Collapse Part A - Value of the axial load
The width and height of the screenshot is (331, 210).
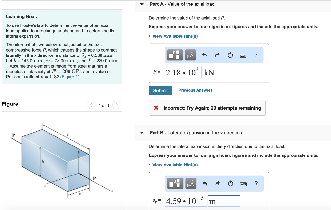141,4
